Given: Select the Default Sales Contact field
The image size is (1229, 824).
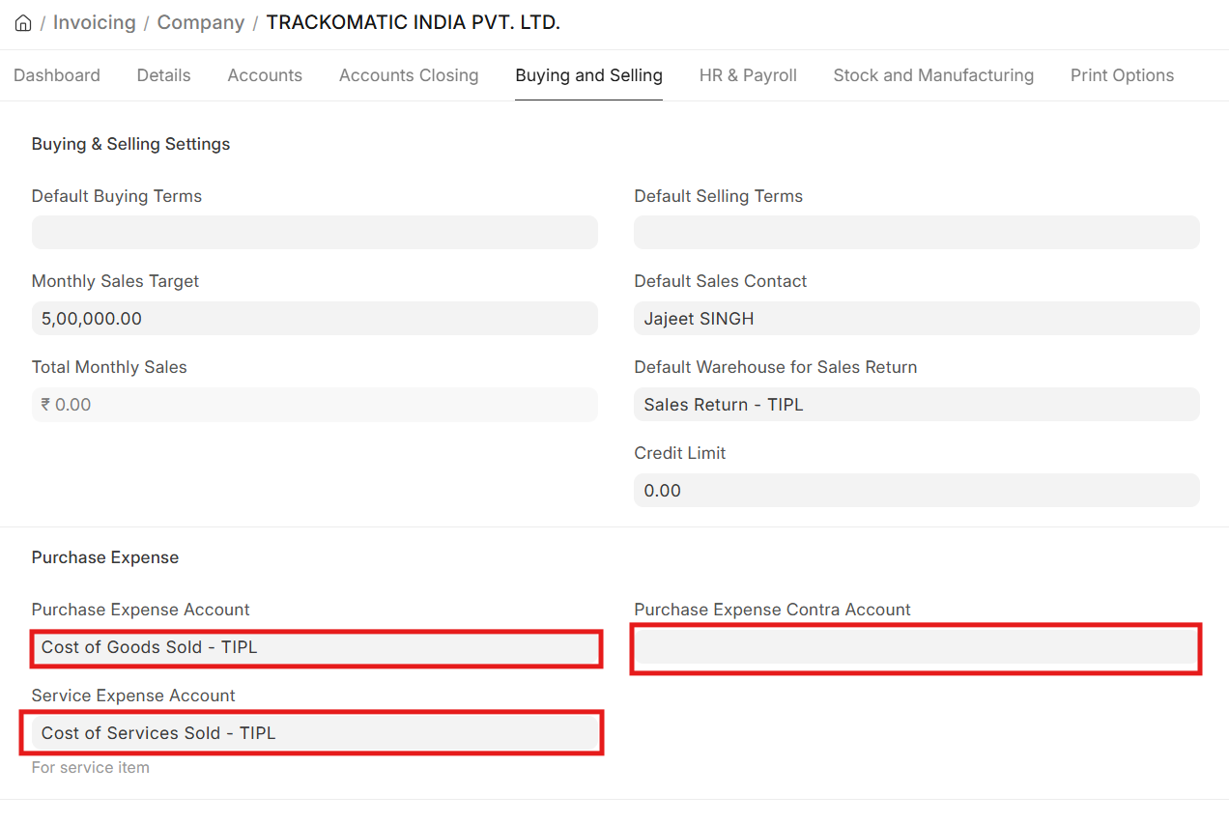Looking at the screenshot, I should click(916, 319).
